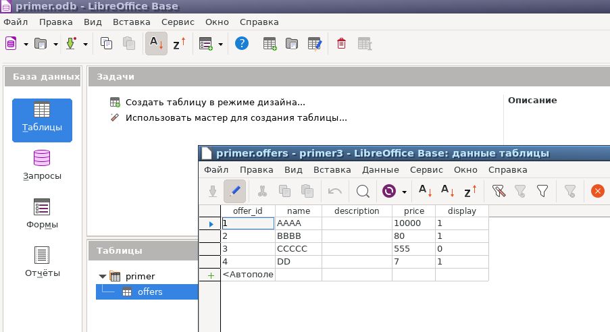Image resolution: width=610 pixels, height=332 pixels.
Task: Click Save Record icon in data window
Action: tap(212, 191)
